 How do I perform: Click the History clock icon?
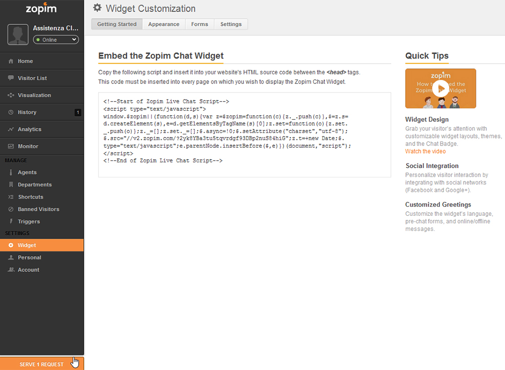click(11, 112)
